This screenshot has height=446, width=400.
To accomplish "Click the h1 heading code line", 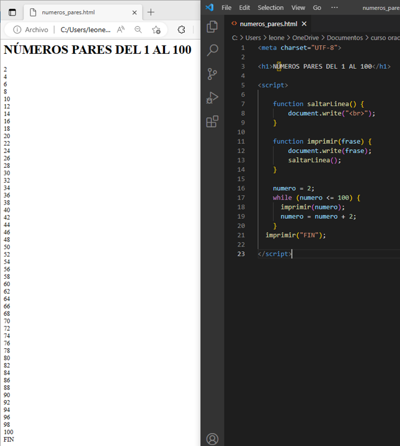I will (324, 66).
